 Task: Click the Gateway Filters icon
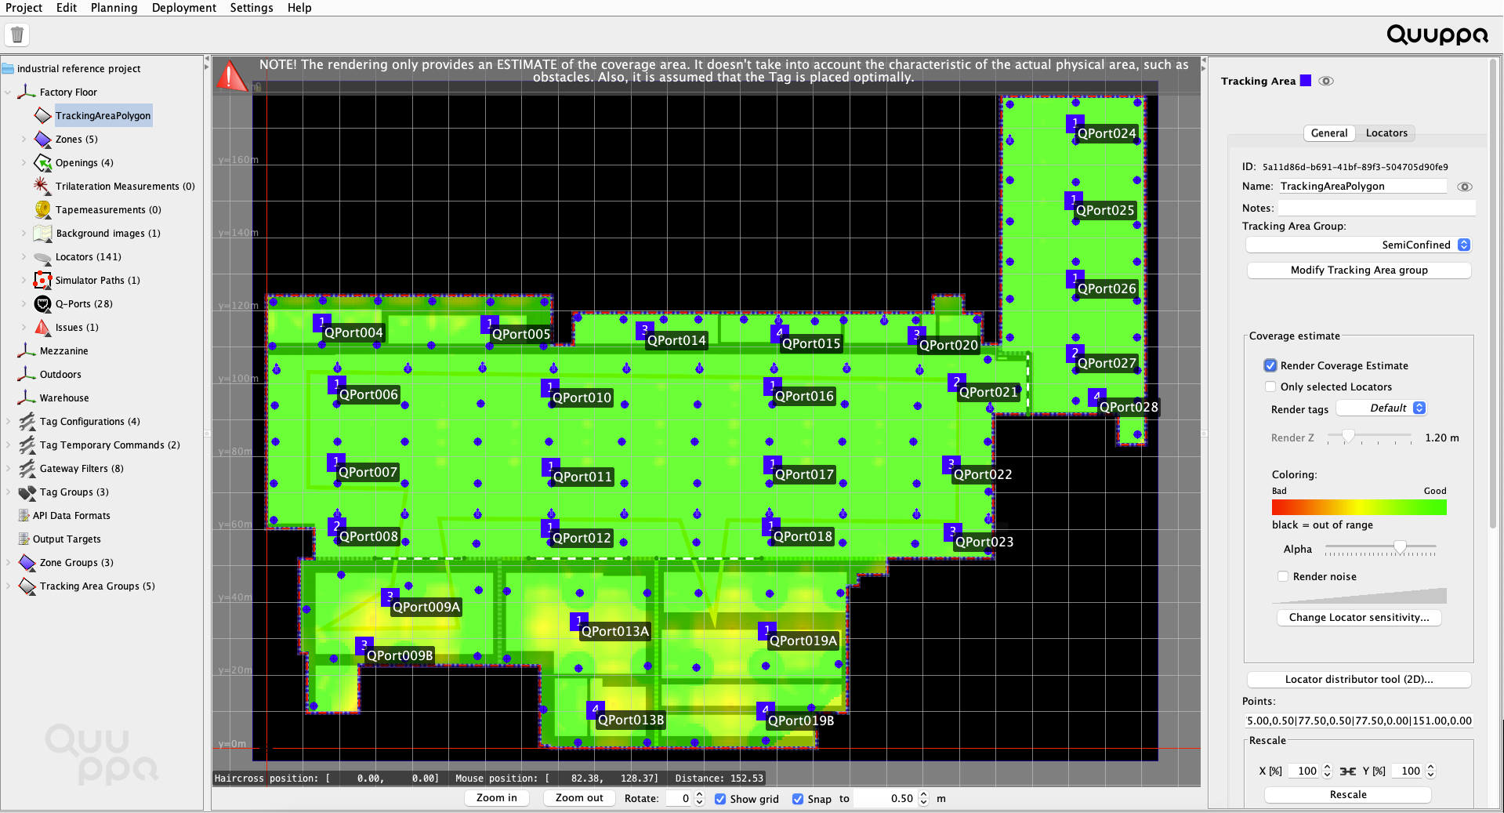point(27,468)
